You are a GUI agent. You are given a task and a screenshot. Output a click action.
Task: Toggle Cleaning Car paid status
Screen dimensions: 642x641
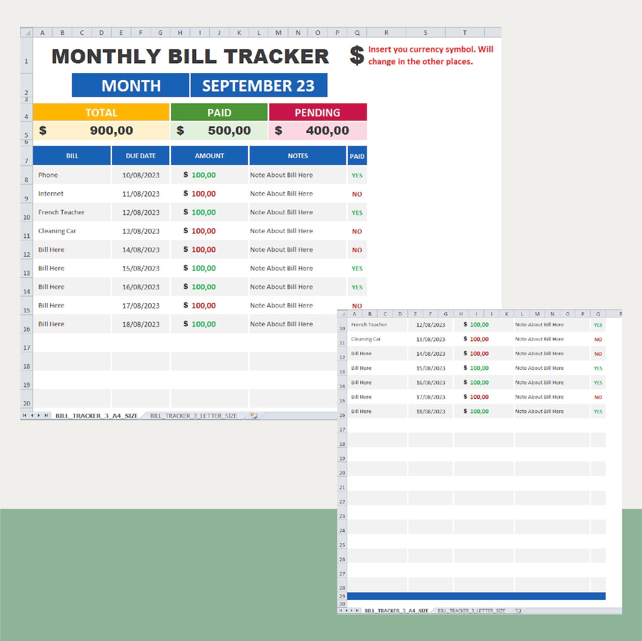(x=356, y=231)
